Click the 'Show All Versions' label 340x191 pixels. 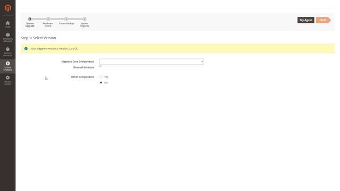pyautogui.click(x=83, y=67)
